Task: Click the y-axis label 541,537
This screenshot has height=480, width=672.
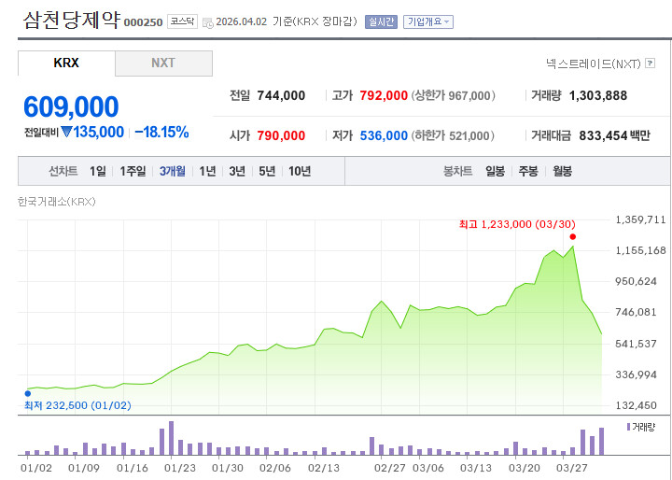Action: pyautogui.click(x=637, y=344)
